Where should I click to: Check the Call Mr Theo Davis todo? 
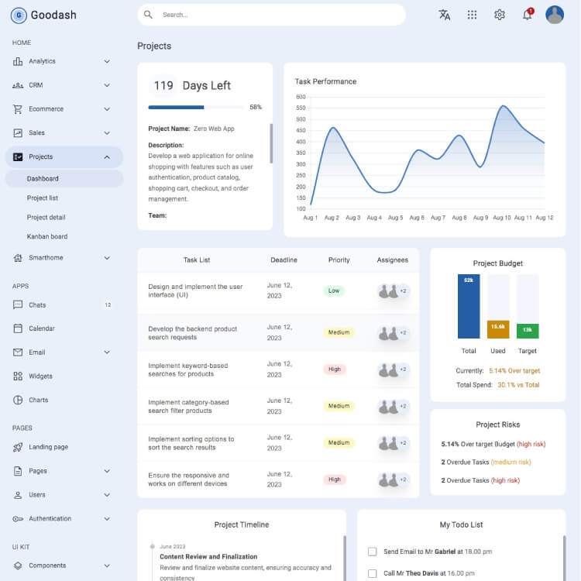[x=373, y=574]
